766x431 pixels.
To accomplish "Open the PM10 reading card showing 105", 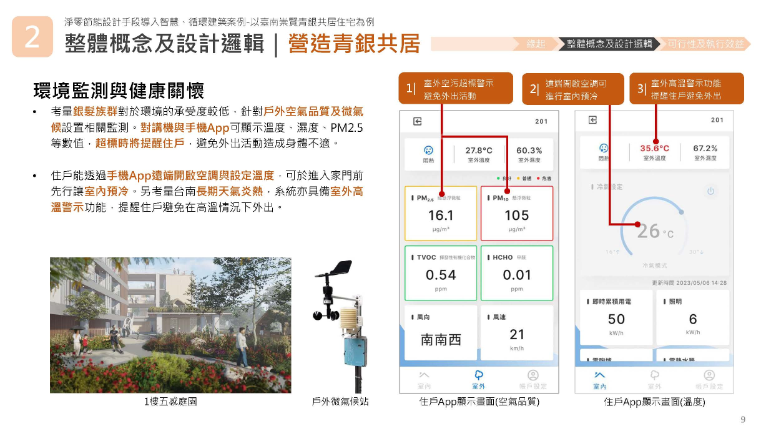I will coord(516,214).
